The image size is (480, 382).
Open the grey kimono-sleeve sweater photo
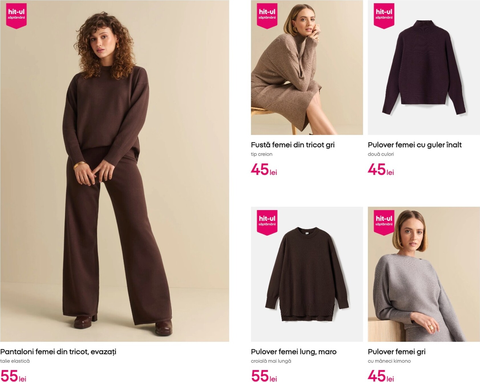424,274
